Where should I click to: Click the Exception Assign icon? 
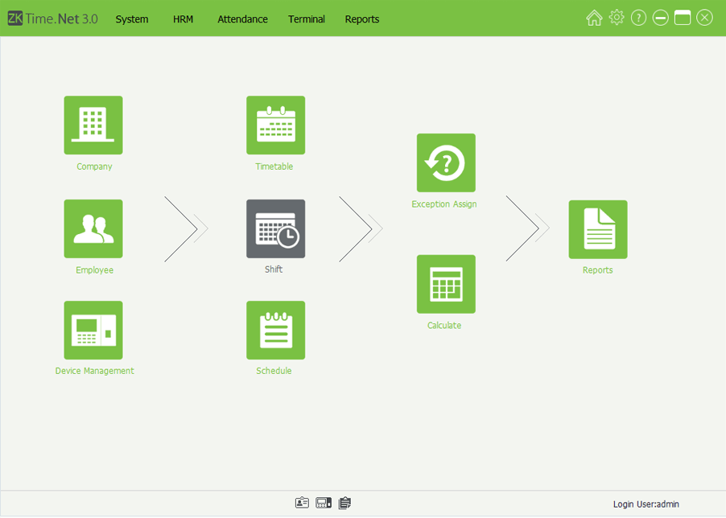[x=446, y=162]
